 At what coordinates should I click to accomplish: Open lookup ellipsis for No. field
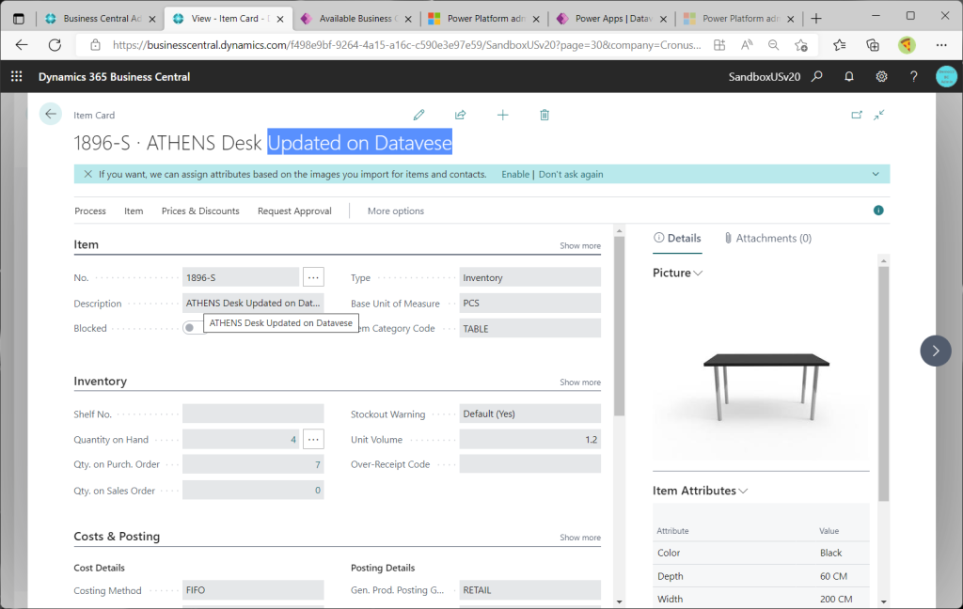[x=313, y=277]
